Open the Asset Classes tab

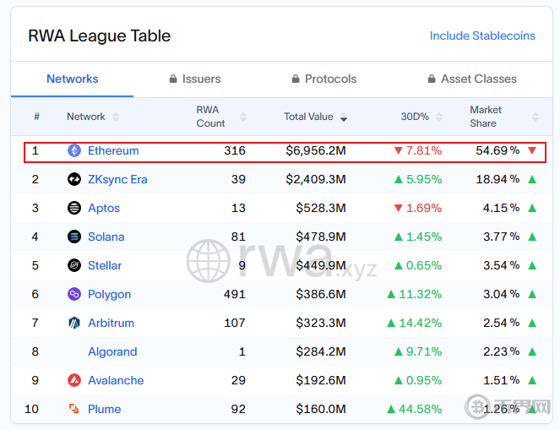pyautogui.click(x=472, y=79)
